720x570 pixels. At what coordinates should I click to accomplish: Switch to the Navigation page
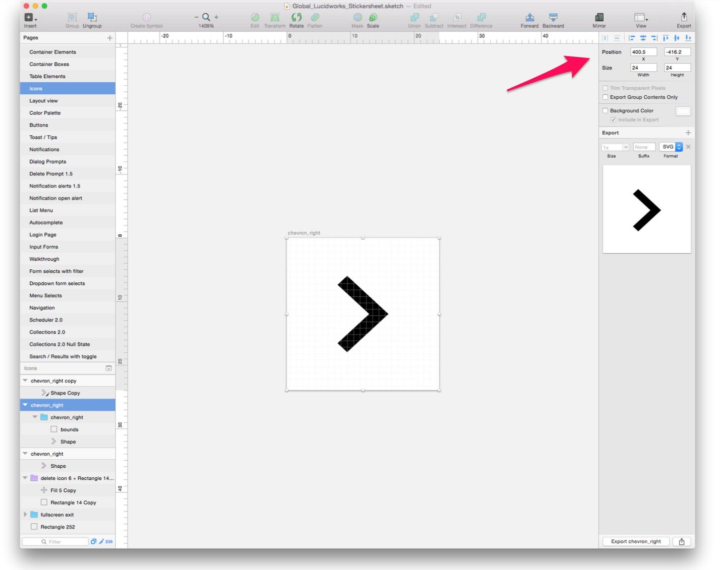pos(68,308)
